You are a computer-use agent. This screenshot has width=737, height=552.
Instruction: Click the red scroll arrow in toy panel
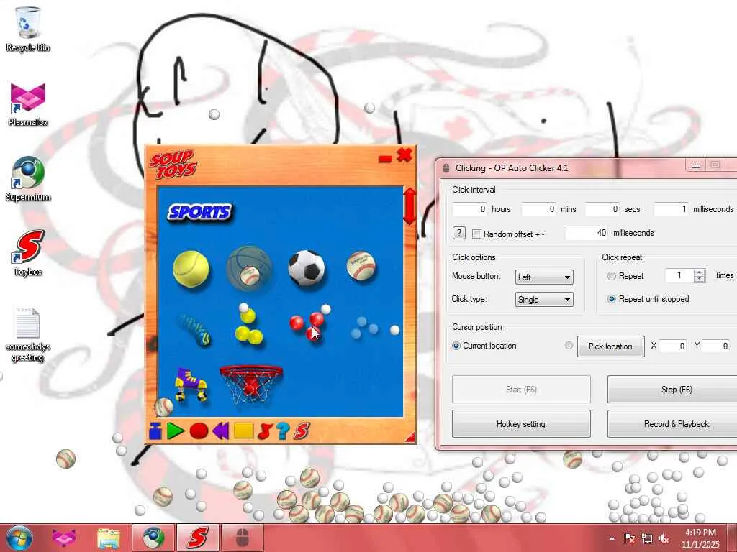point(410,206)
